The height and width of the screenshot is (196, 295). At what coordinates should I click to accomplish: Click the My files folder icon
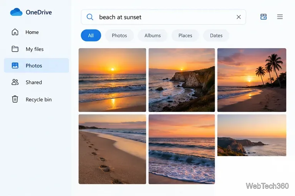15,49
